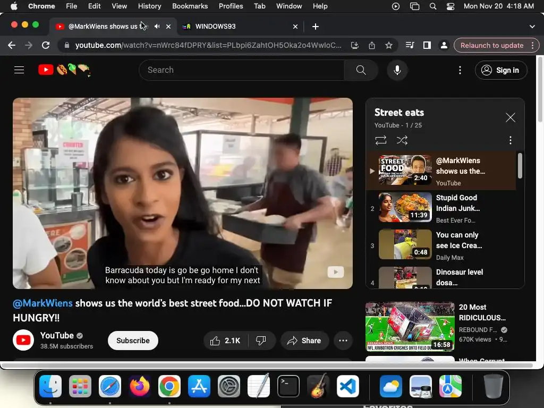Screen dimensions: 544x408
Task: Click the install app icon in address bar
Action: pyautogui.click(x=354, y=46)
